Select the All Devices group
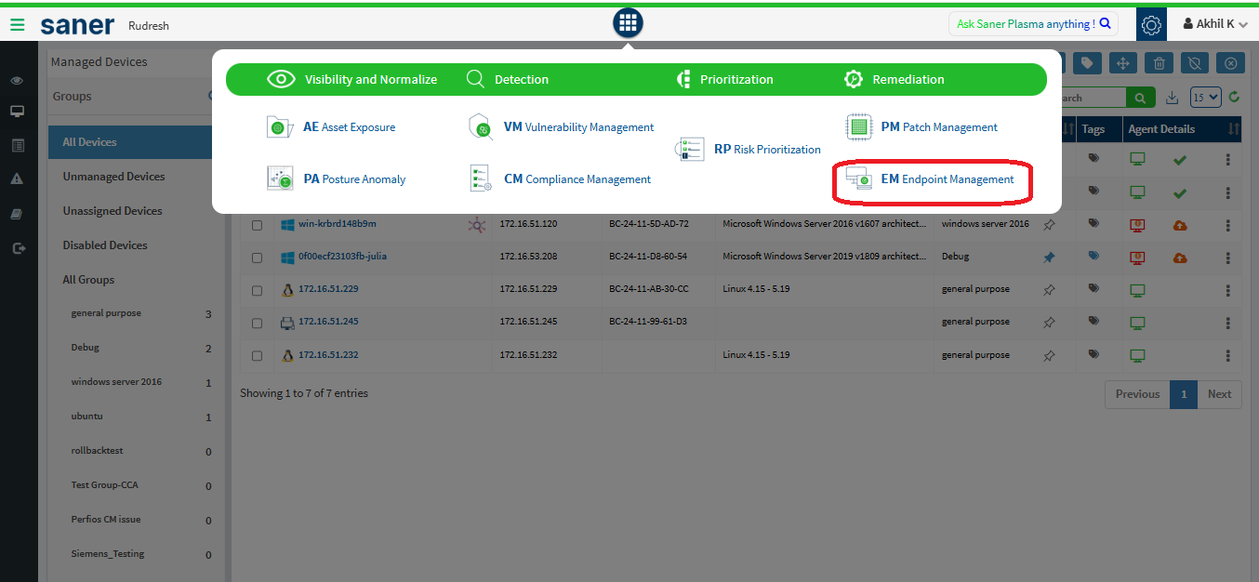1259x582 pixels. [131, 142]
